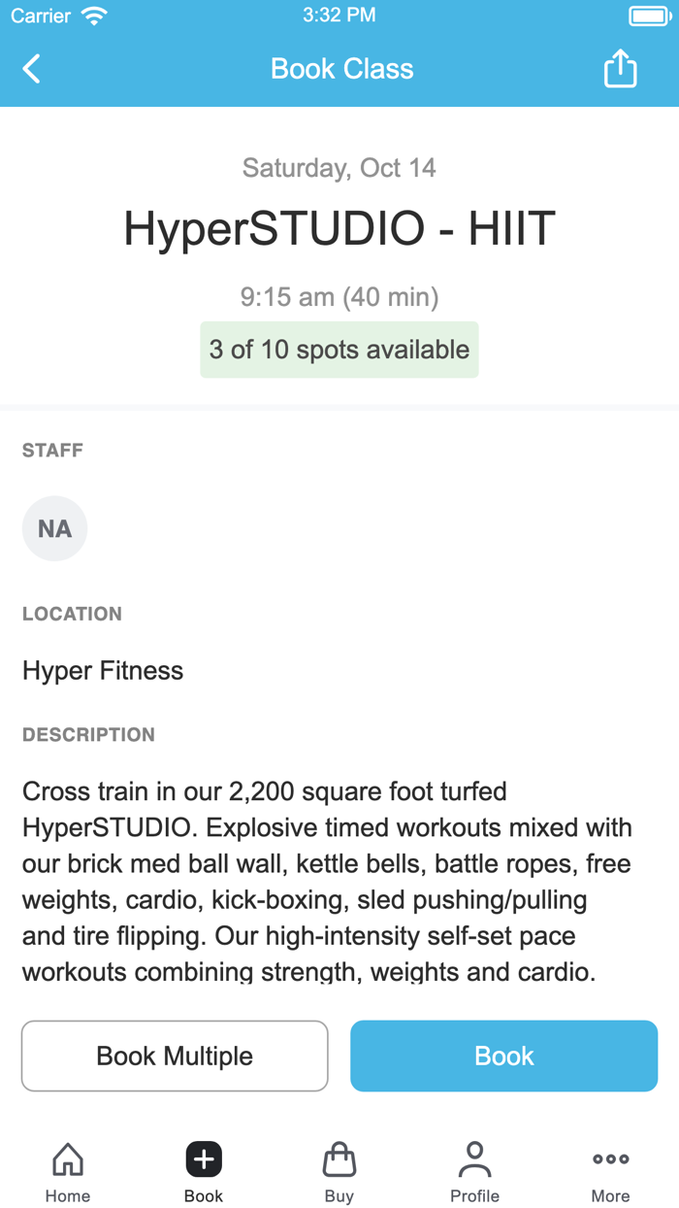
Task: Tap the date Saturday, Oct 14
Action: [339, 167]
